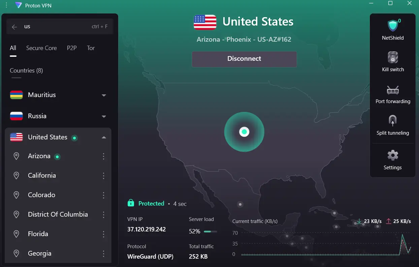Screen dimensions: 419x267
Task: Select the Georgia row
Action: click(x=58, y=254)
